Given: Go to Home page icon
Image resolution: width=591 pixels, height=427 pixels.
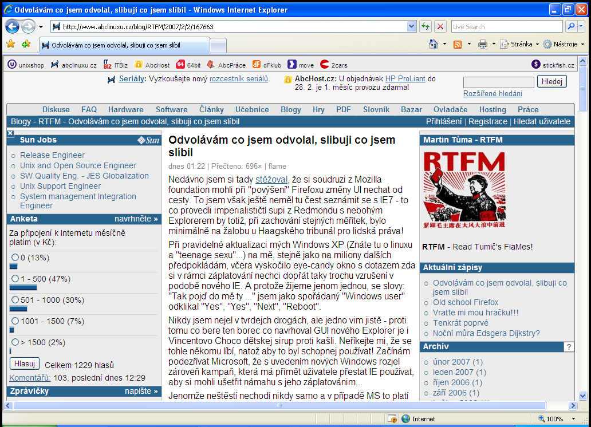Looking at the screenshot, I should [x=434, y=44].
